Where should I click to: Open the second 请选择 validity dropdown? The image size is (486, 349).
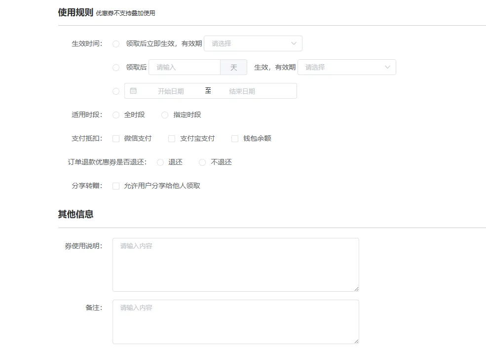(347, 67)
